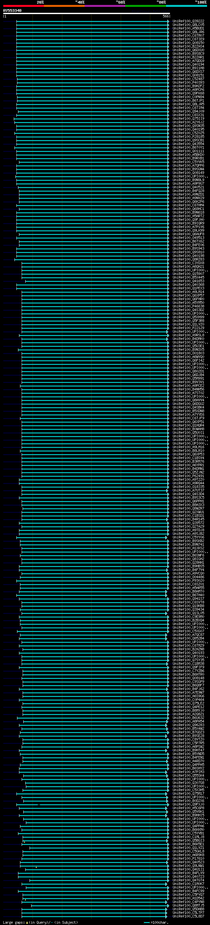The width and height of the screenshot is (210, 925).
Task: Select hit UniRef100_Q9FK68
Action: pyautogui.click(x=188, y=94)
